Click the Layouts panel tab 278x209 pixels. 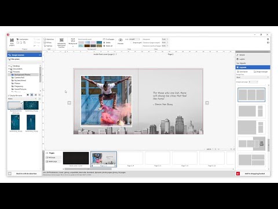click(253, 67)
